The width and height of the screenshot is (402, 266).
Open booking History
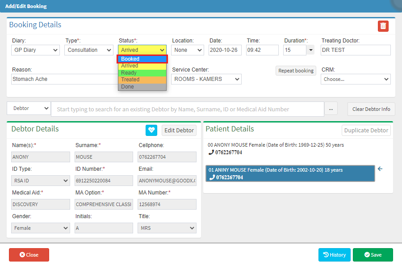point(334,255)
